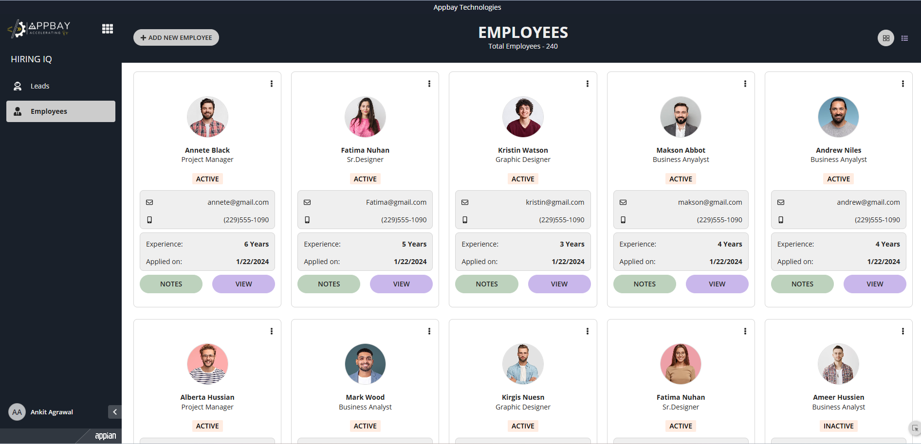Open options menu on Mark Wood card
Screen dimensions: 921x444
429,331
